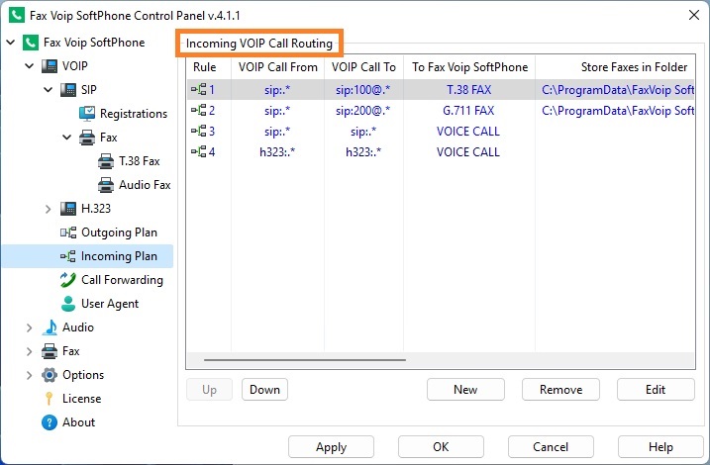Click the Edit button
This screenshot has width=710, height=465.
(x=655, y=390)
